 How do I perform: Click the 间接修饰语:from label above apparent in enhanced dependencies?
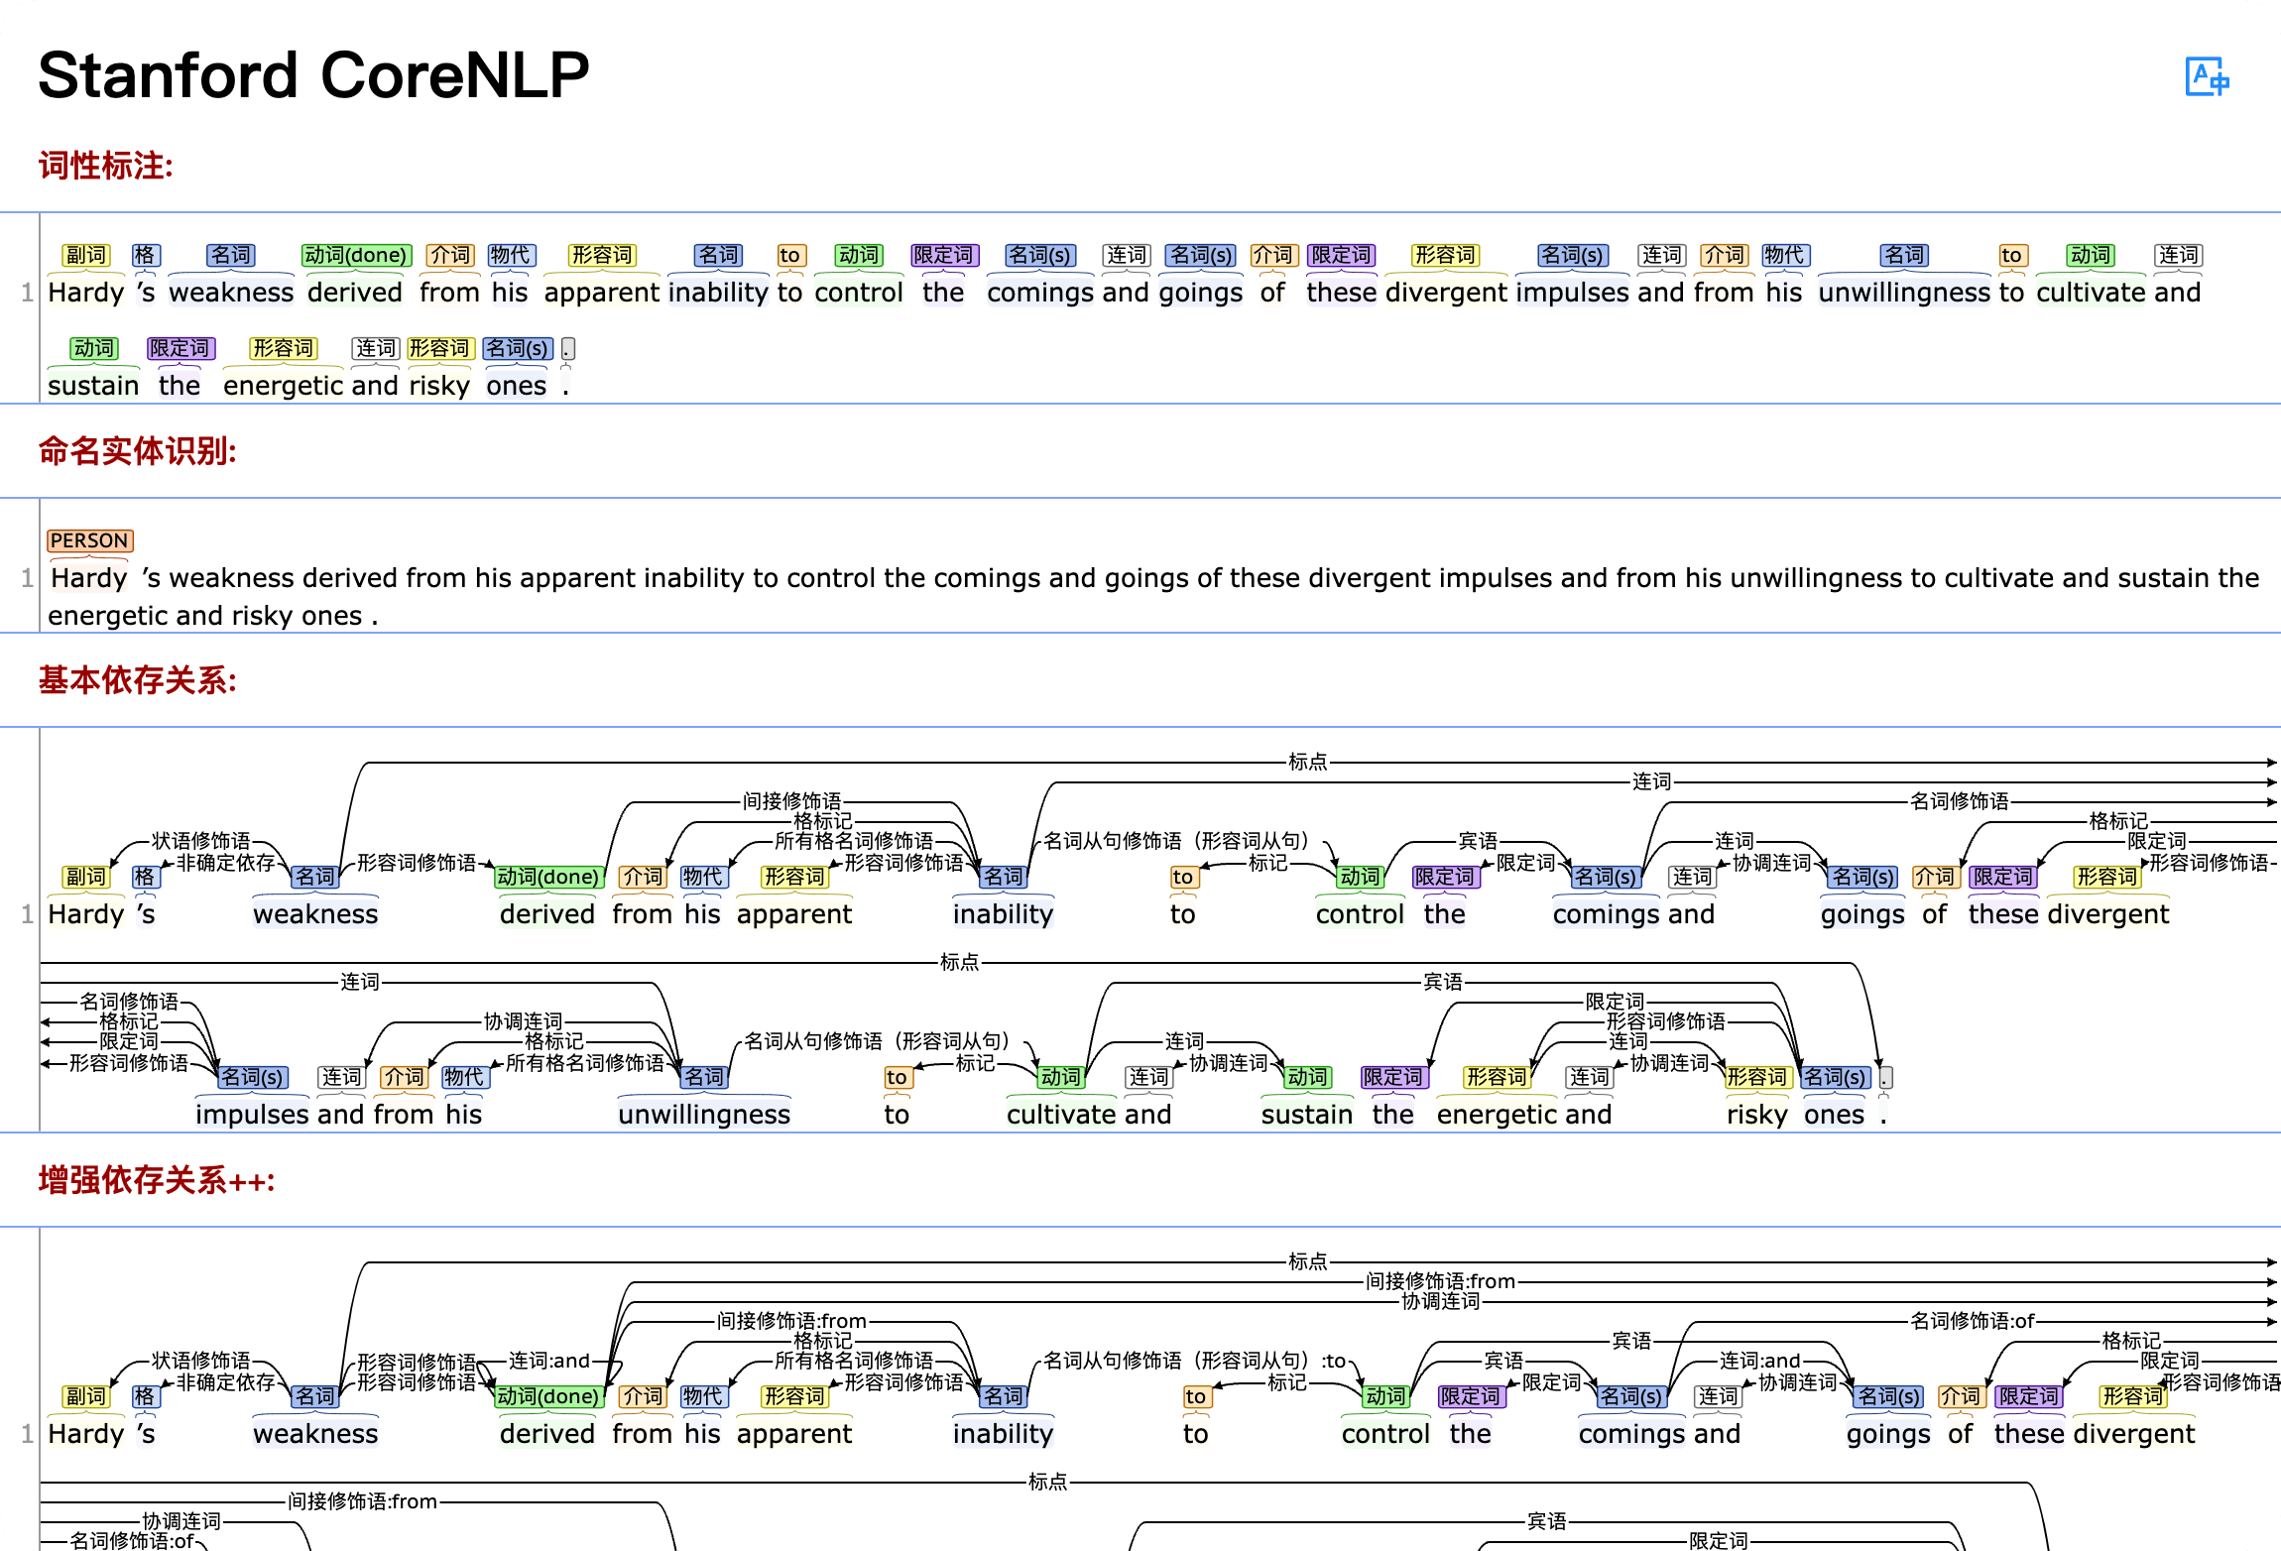pos(791,1321)
